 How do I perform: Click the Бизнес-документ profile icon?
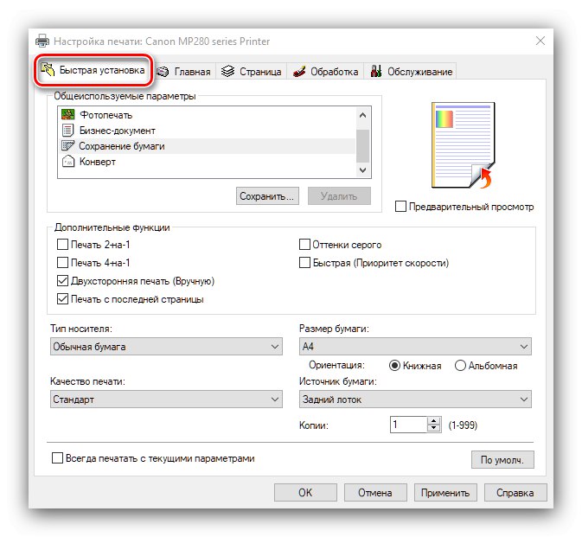click(67, 131)
